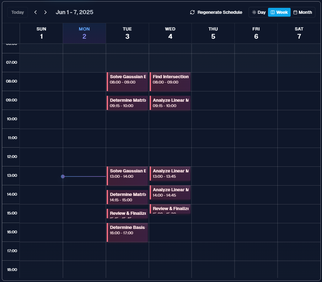Viewport: 322px width, 282px height.
Task: Select the SAT 7 day header
Action: click(x=299, y=33)
